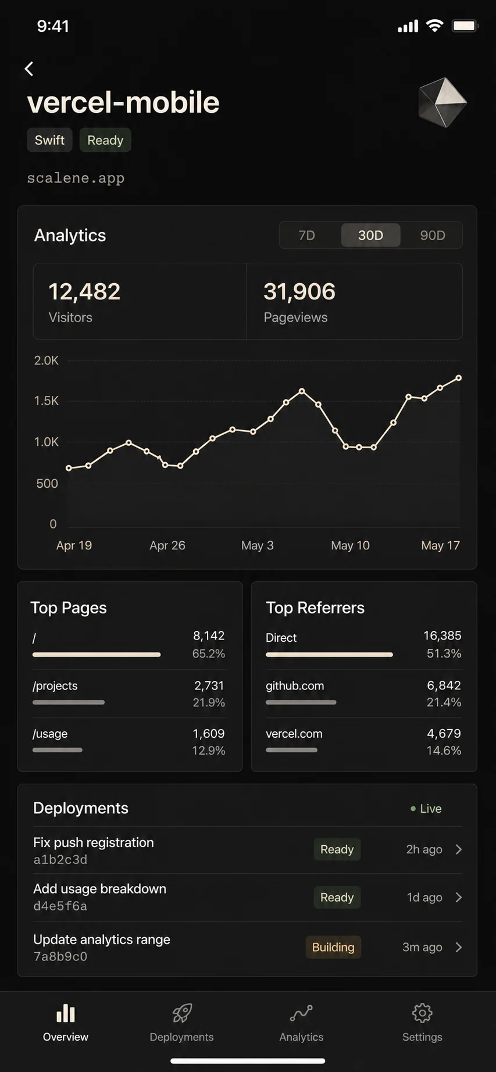Select the 90D time range

(x=433, y=235)
